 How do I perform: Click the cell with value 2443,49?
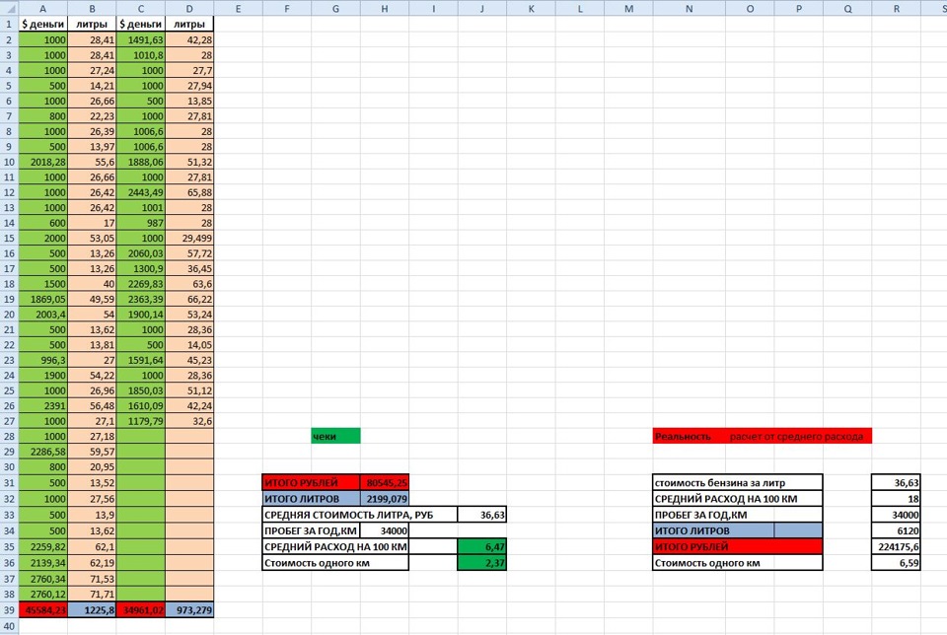pos(141,192)
